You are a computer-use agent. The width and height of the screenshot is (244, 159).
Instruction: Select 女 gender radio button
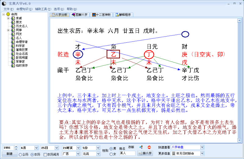[x=111, y=154]
